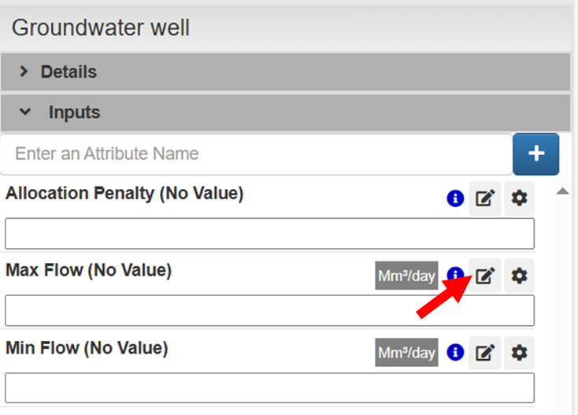Viewport: 578px width, 415px height.
Task: Click the info icon for Max Flow
Action: pyautogui.click(x=454, y=275)
